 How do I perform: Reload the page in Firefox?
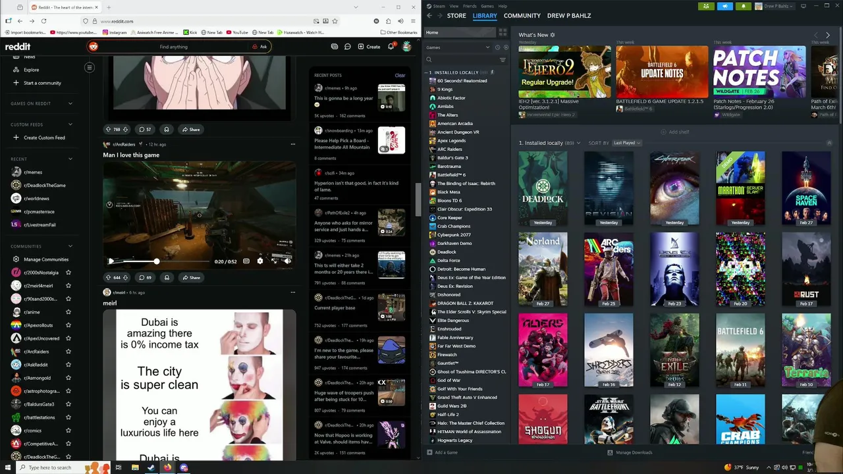[x=43, y=21]
